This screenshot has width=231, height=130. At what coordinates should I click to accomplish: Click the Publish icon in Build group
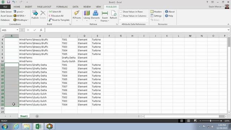point(35,15)
